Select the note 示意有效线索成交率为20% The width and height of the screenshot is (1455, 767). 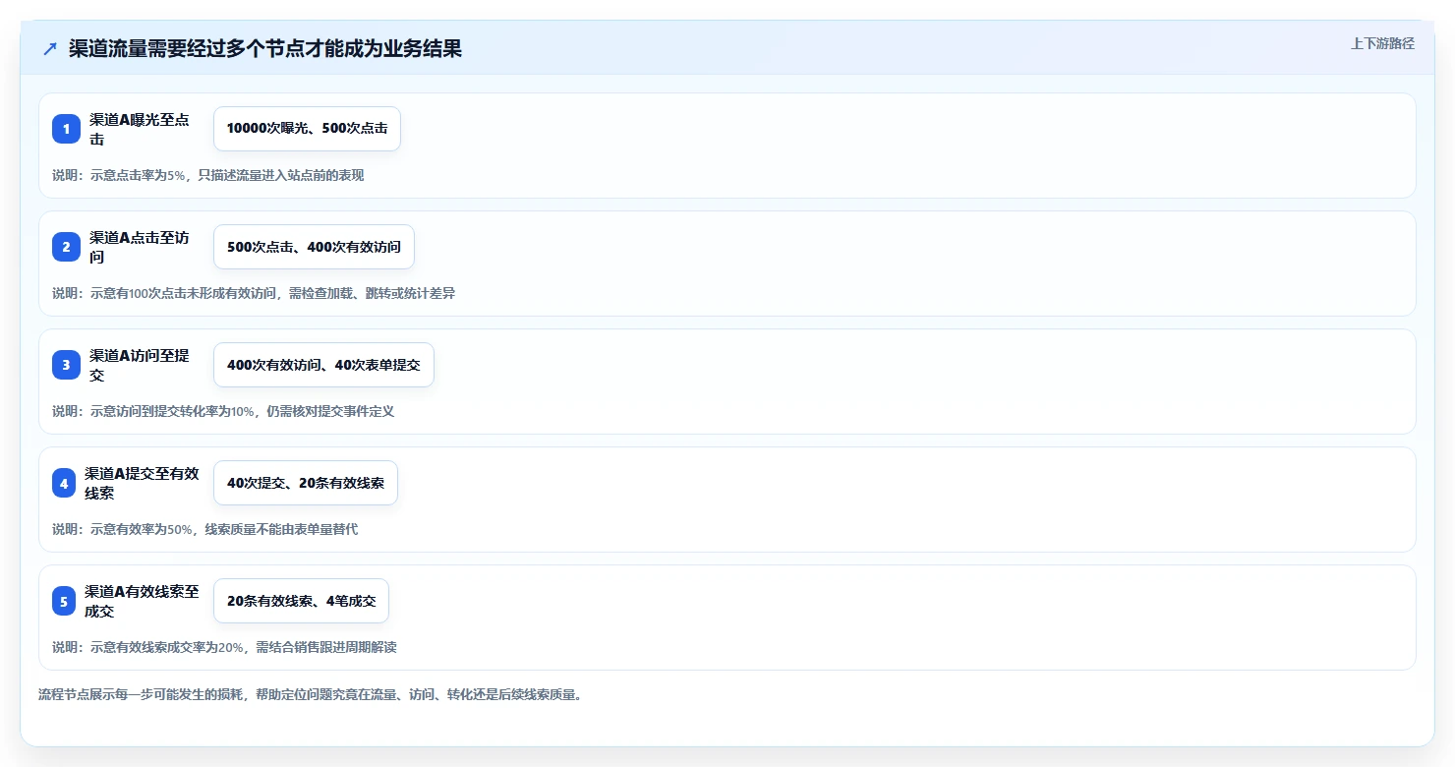click(224, 647)
